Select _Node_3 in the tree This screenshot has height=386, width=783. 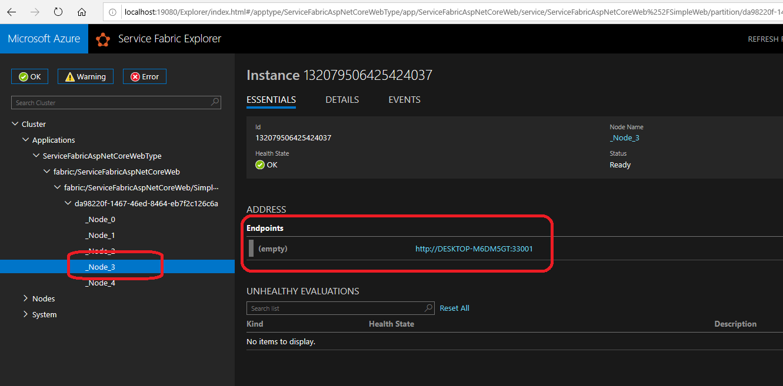[100, 267]
